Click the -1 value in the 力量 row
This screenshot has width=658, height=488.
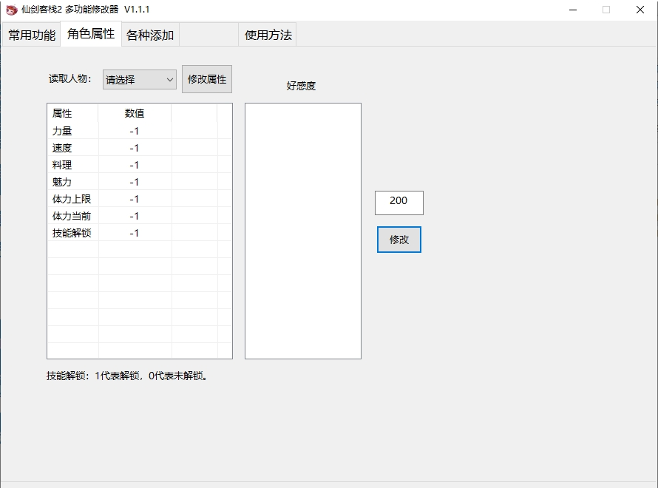click(135, 132)
